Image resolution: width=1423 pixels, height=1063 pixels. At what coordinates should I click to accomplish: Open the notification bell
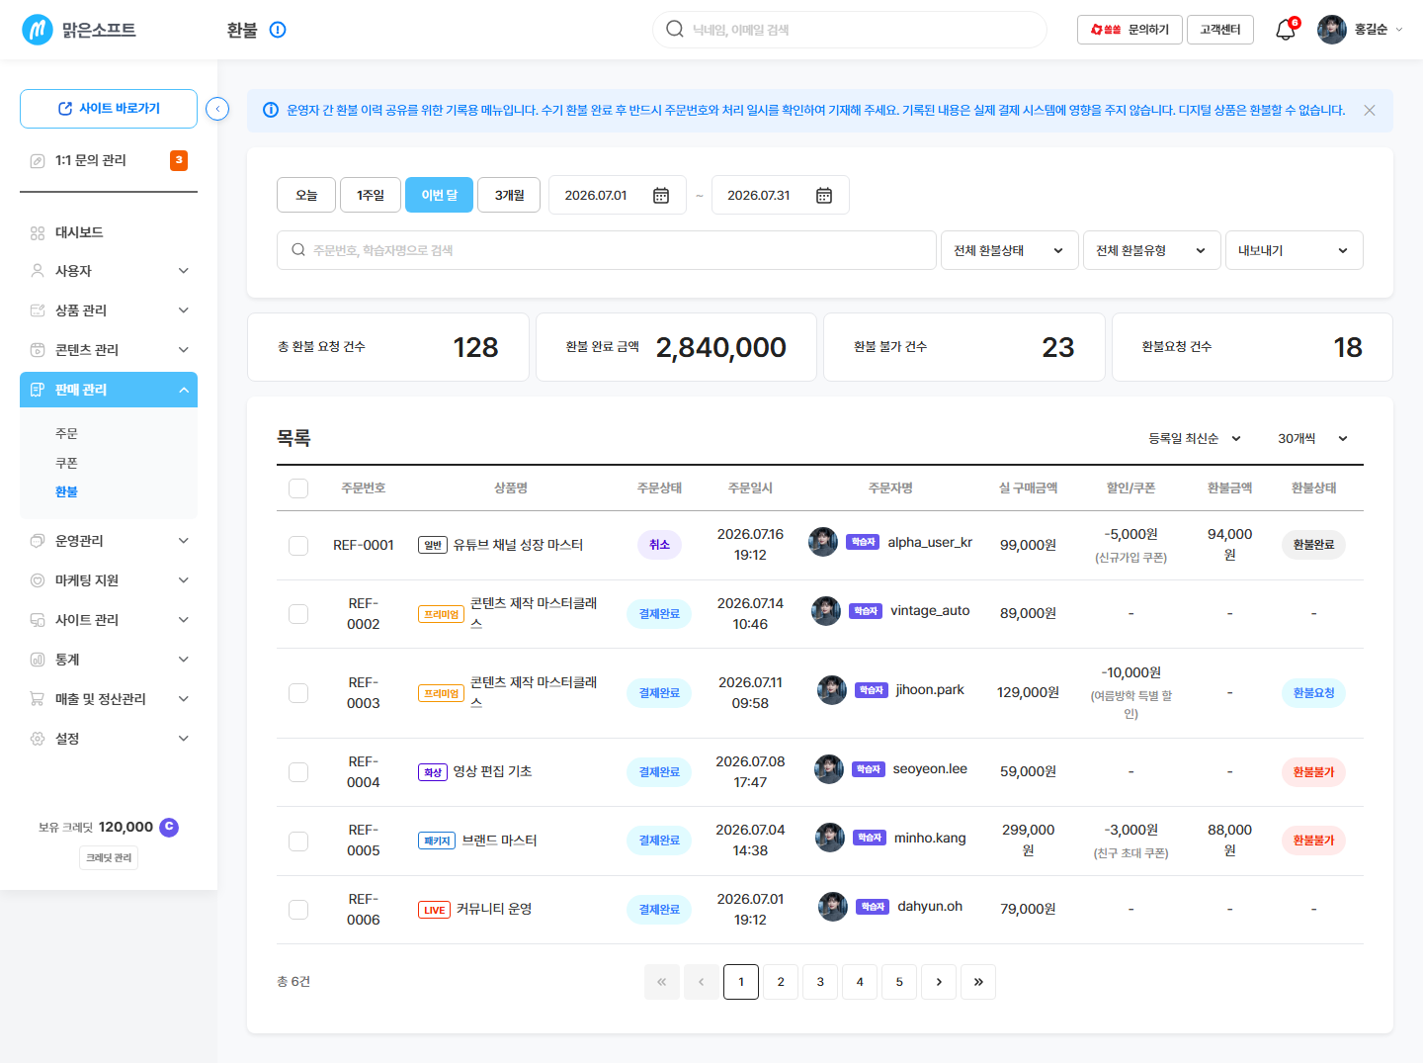[x=1286, y=30]
